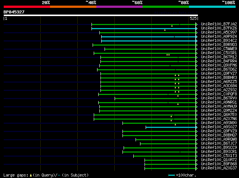This screenshot has height=178, width=239.
Task: Click the orange ~40% legend color segment
Action: [x=73, y=7]
